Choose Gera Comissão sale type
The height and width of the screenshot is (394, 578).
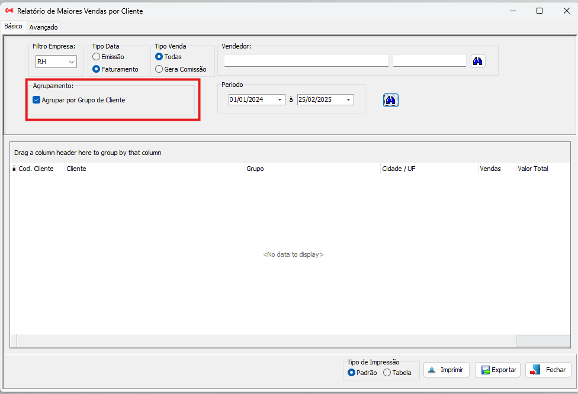tap(159, 69)
